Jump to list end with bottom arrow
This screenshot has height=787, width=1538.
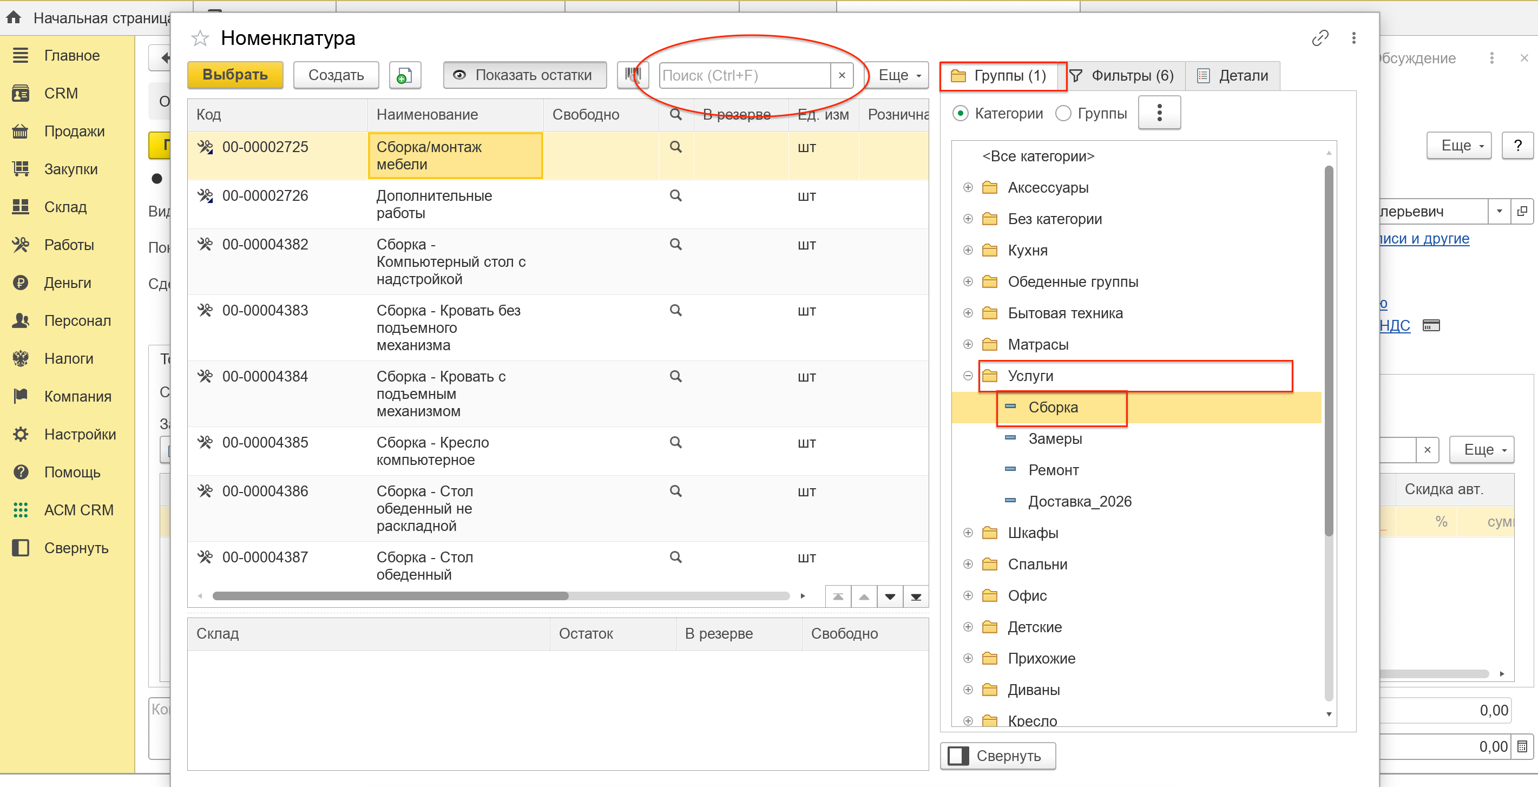click(x=915, y=596)
